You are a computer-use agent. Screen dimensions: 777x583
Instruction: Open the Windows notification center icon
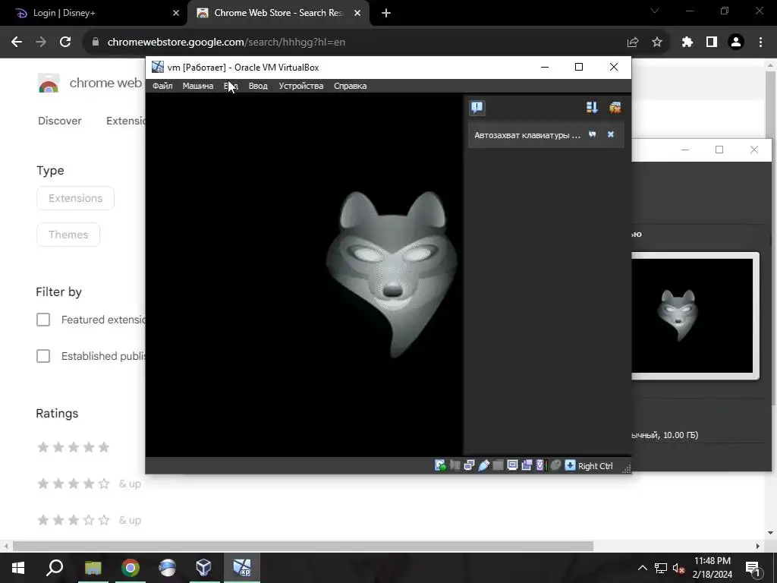pos(753,568)
